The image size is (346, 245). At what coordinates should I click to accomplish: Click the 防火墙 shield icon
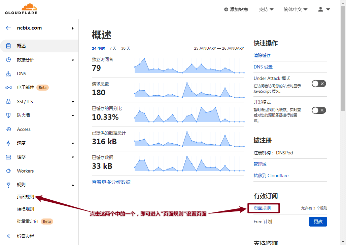tap(8, 115)
